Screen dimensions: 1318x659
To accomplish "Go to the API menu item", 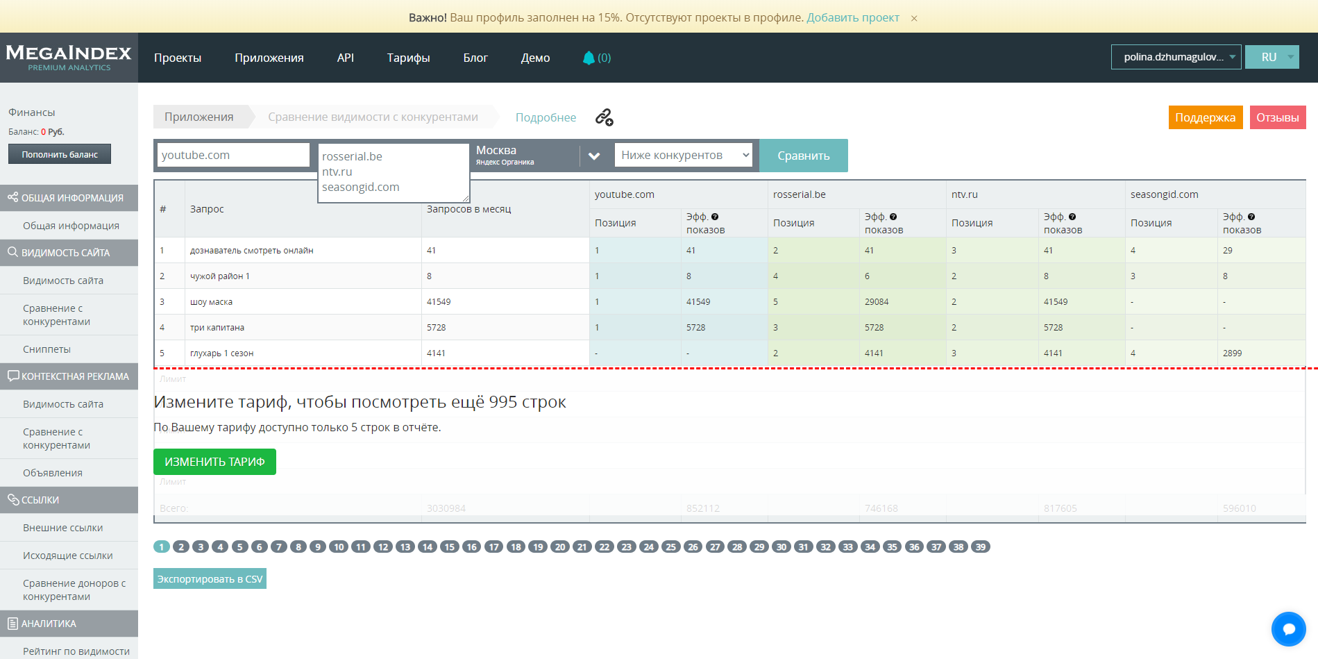I will pos(346,58).
